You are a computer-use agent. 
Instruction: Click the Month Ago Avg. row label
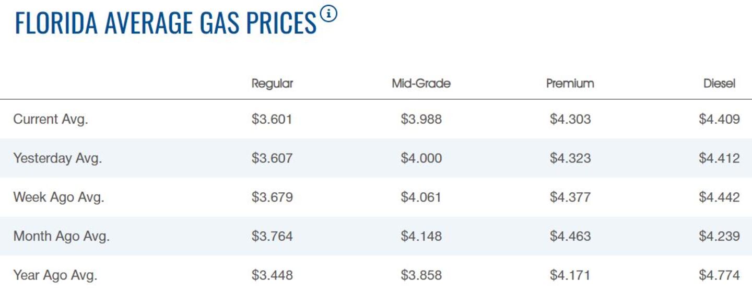click(61, 236)
